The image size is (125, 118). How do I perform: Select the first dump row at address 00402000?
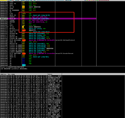point(31,76)
